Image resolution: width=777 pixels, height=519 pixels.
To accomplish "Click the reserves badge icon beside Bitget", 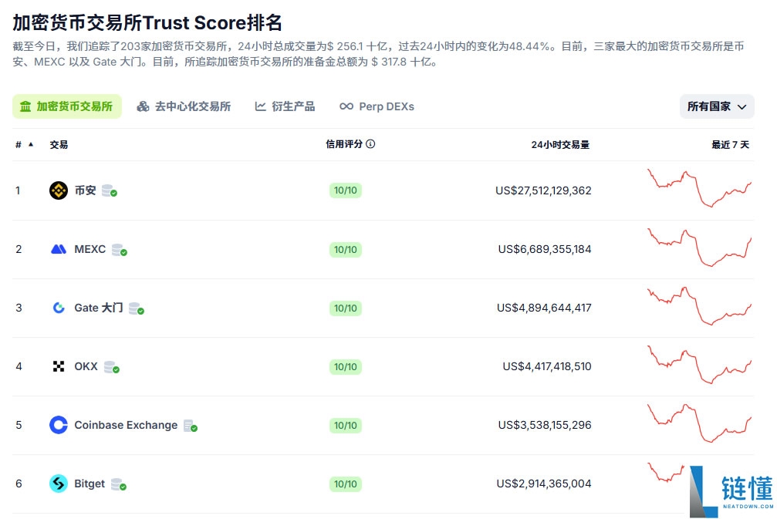I will coord(118,484).
